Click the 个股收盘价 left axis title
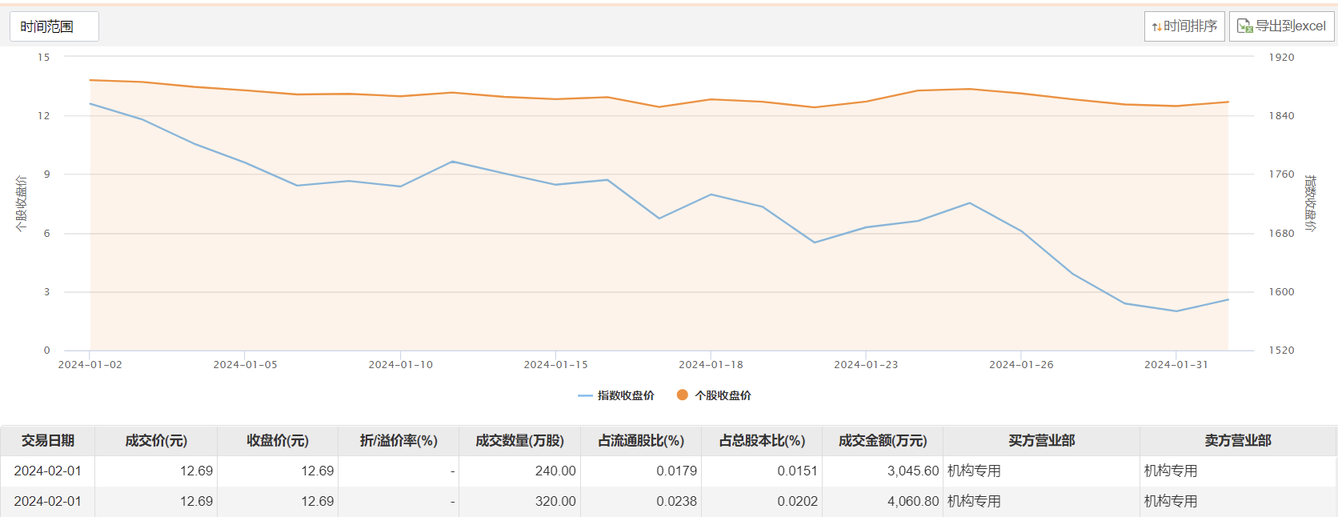The width and height of the screenshot is (1338, 517). [21, 204]
